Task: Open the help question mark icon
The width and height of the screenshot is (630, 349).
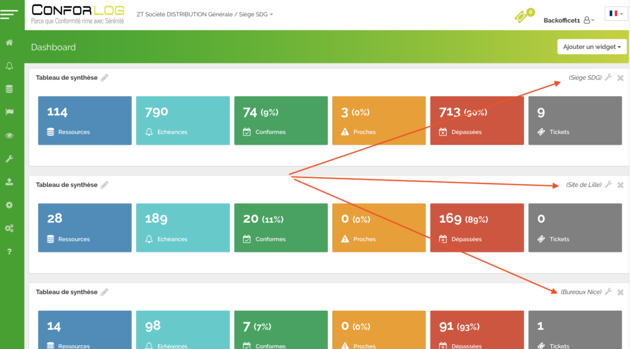Action: (9, 252)
